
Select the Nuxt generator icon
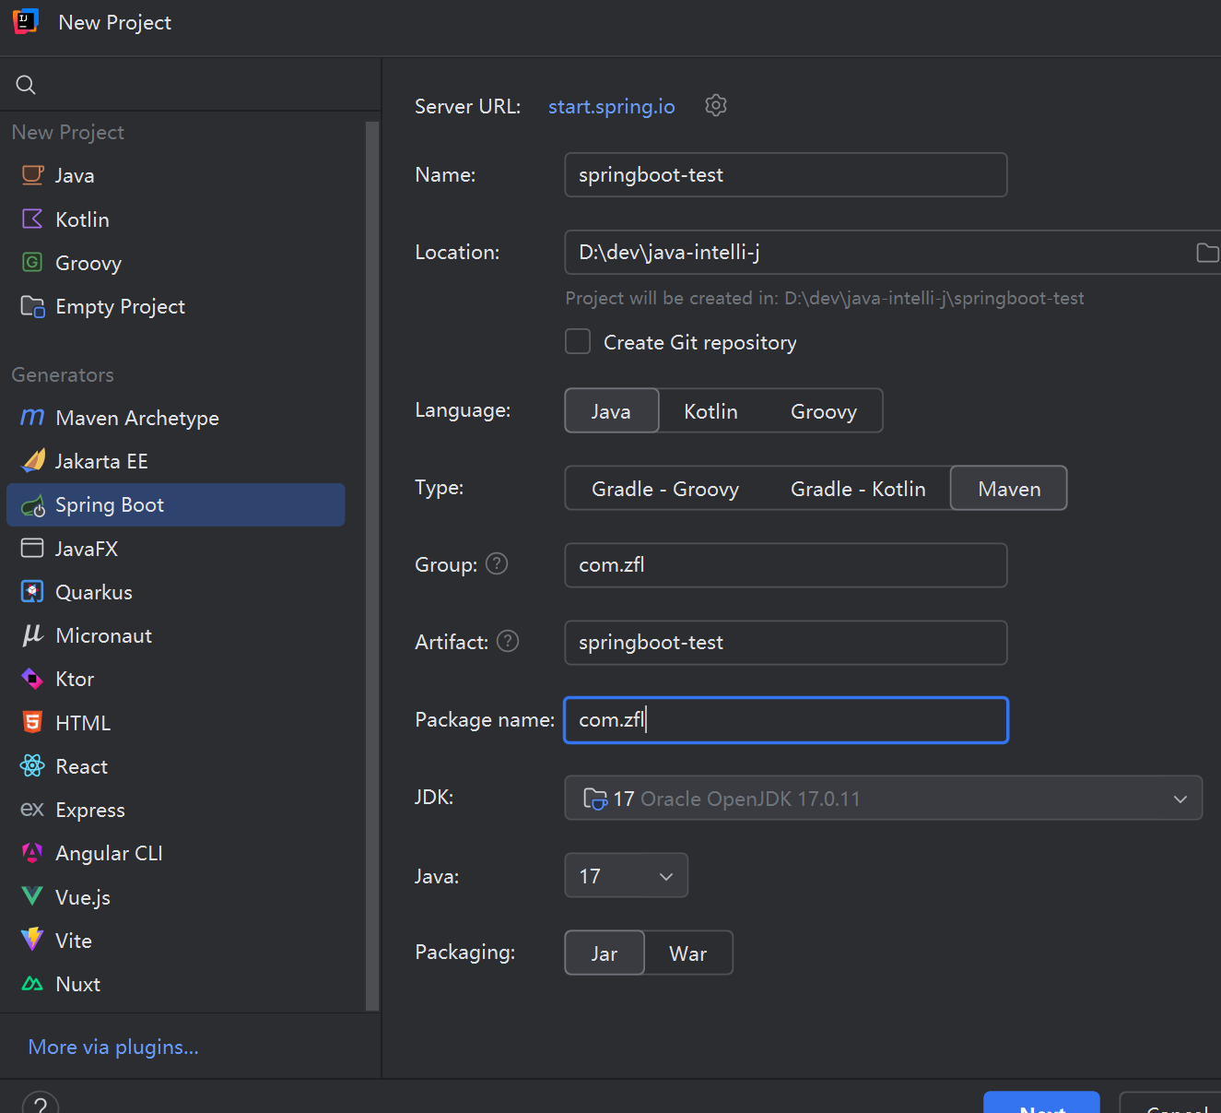click(32, 984)
